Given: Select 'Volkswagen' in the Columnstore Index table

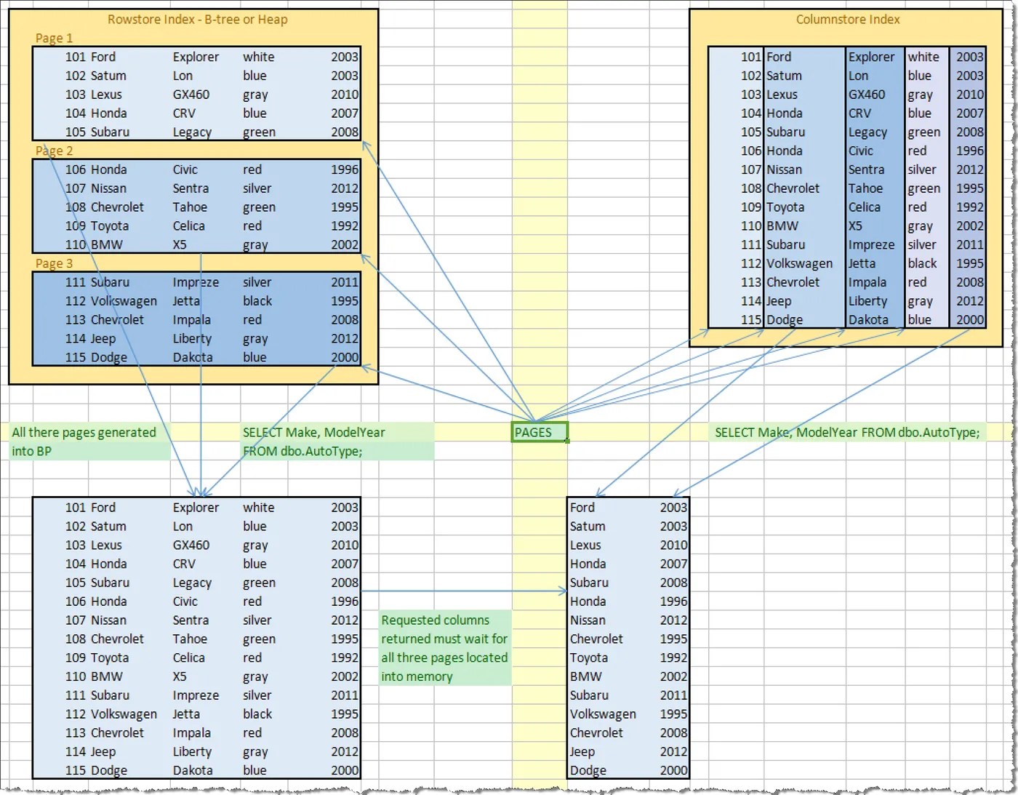Looking at the screenshot, I should coord(800,263).
